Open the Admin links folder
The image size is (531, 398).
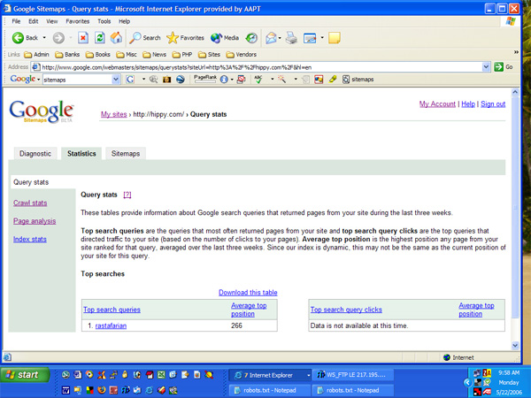(x=37, y=55)
